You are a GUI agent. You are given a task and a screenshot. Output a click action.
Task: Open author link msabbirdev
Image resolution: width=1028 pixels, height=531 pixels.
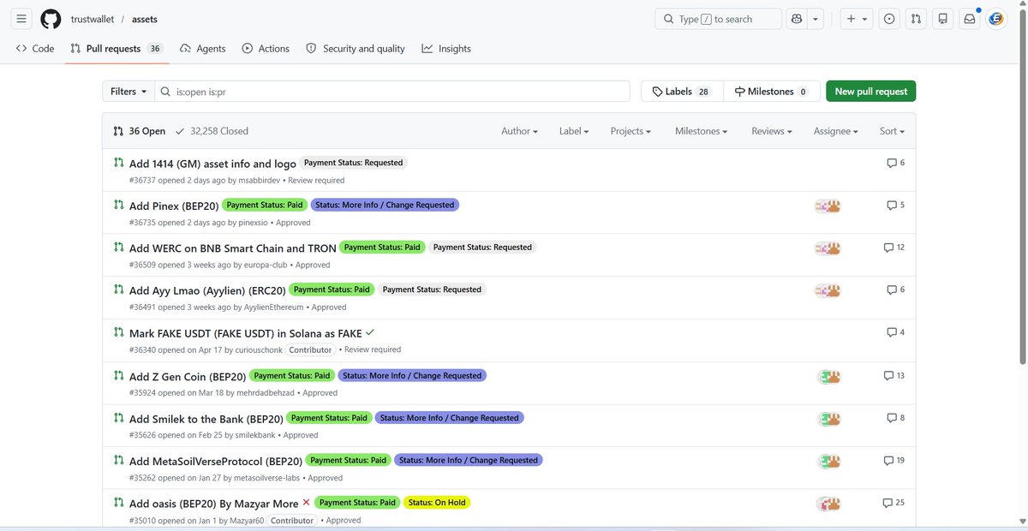[x=261, y=181]
